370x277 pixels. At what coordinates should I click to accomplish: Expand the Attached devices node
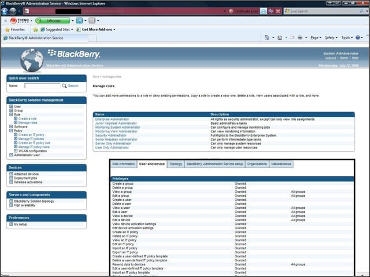pos(11,174)
